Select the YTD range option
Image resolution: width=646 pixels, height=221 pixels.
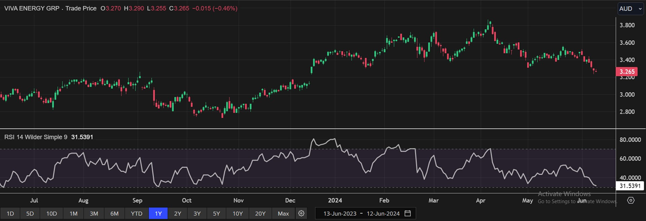click(136, 213)
